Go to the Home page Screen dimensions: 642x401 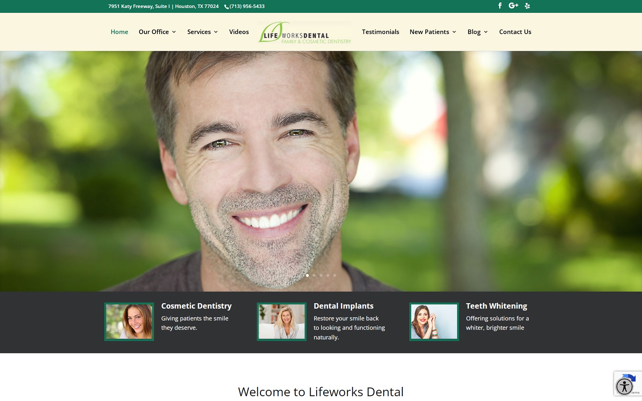pos(119,32)
